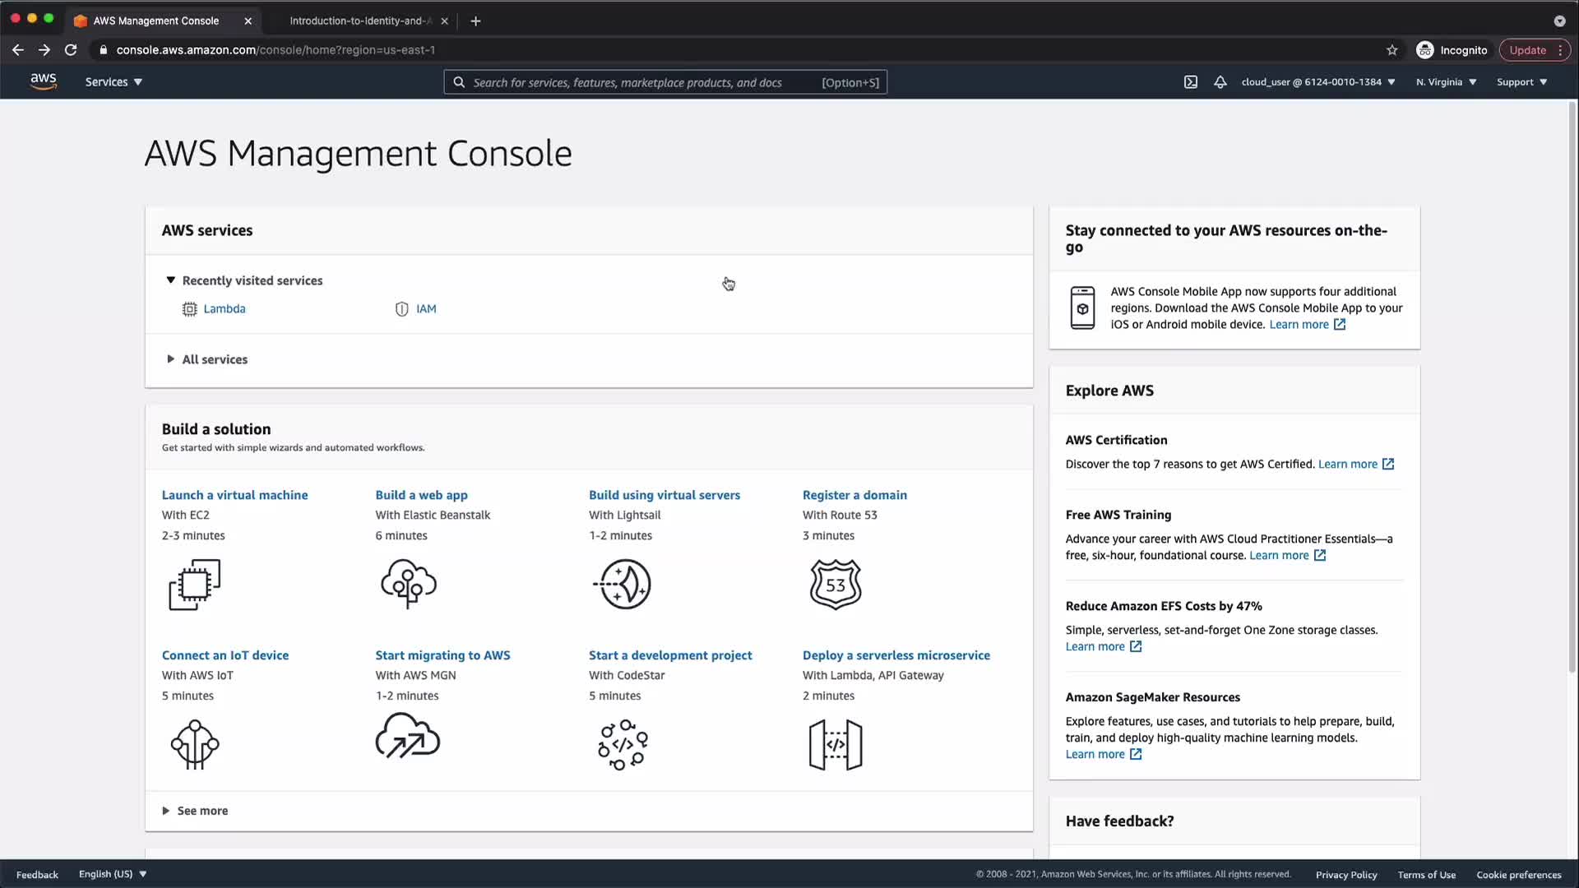Click the services search field
The width and height of the screenshot is (1579, 888).
tap(641, 82)
